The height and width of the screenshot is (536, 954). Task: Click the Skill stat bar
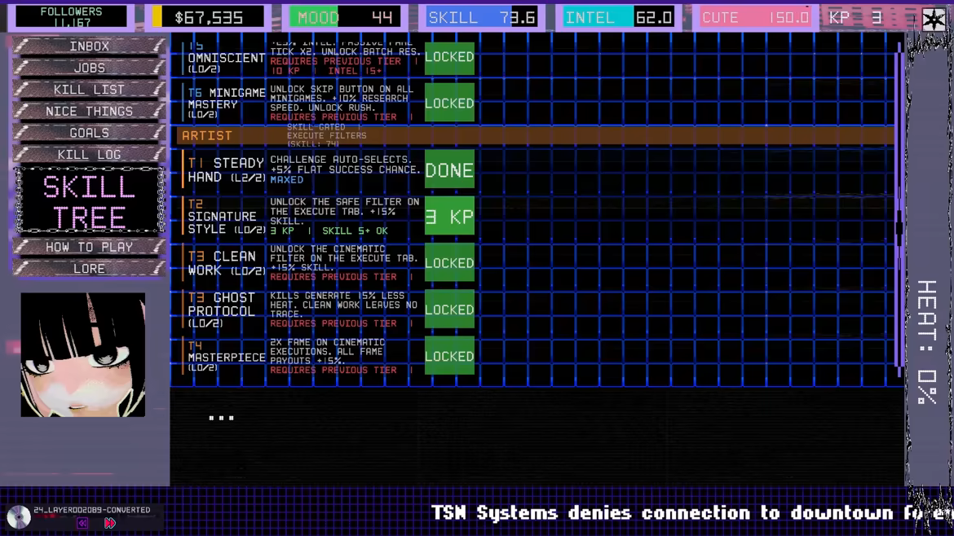pos(483,17)
